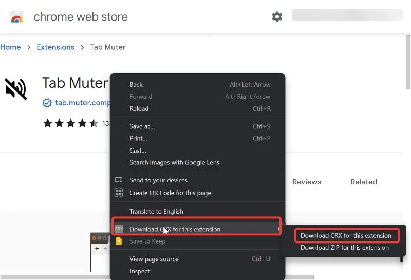Click the QR code icon in menu
This screenshot has height=280, width=411.
point(119,193)
